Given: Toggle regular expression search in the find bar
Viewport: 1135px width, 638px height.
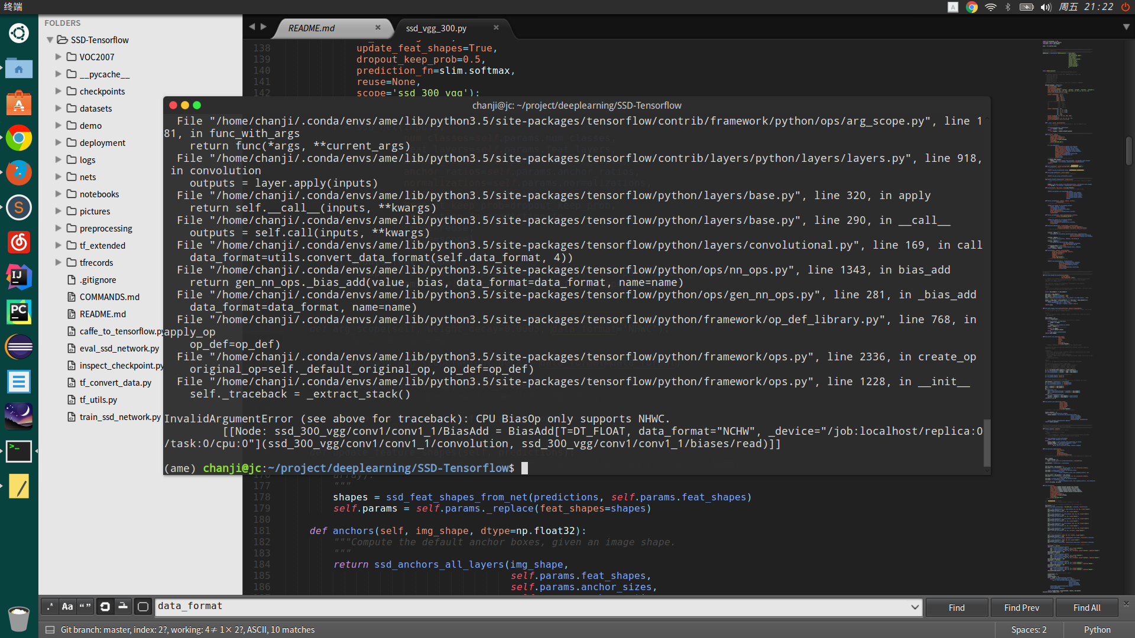Looking at the screenshot, I should [50, 607].
